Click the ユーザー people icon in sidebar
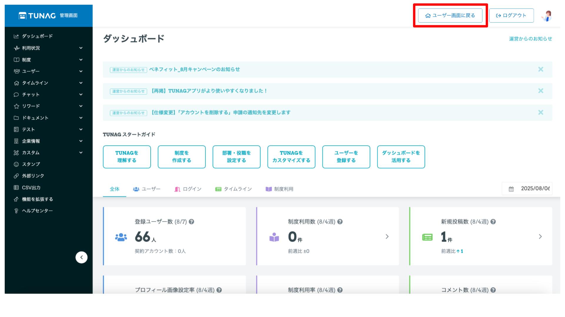Image resolution: width=565 pixels, height=317 pixels. tap(16, 71)
